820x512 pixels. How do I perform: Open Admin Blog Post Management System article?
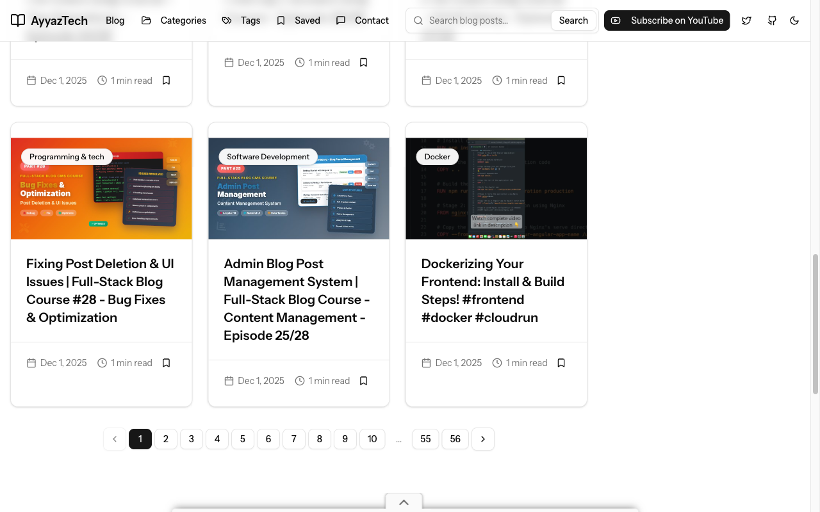click(x=297, y=300)
